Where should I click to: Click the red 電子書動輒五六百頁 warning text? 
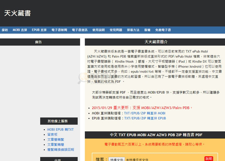(154, 144)
